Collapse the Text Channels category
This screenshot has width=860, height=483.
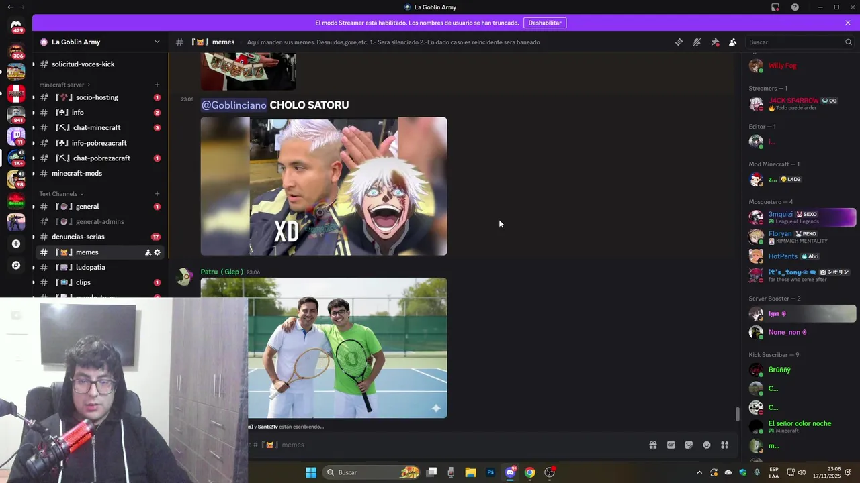pos(61,194)
